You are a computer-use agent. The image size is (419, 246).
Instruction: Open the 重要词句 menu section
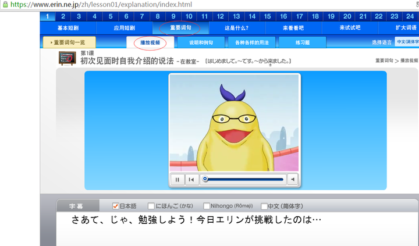coord(180,28)
